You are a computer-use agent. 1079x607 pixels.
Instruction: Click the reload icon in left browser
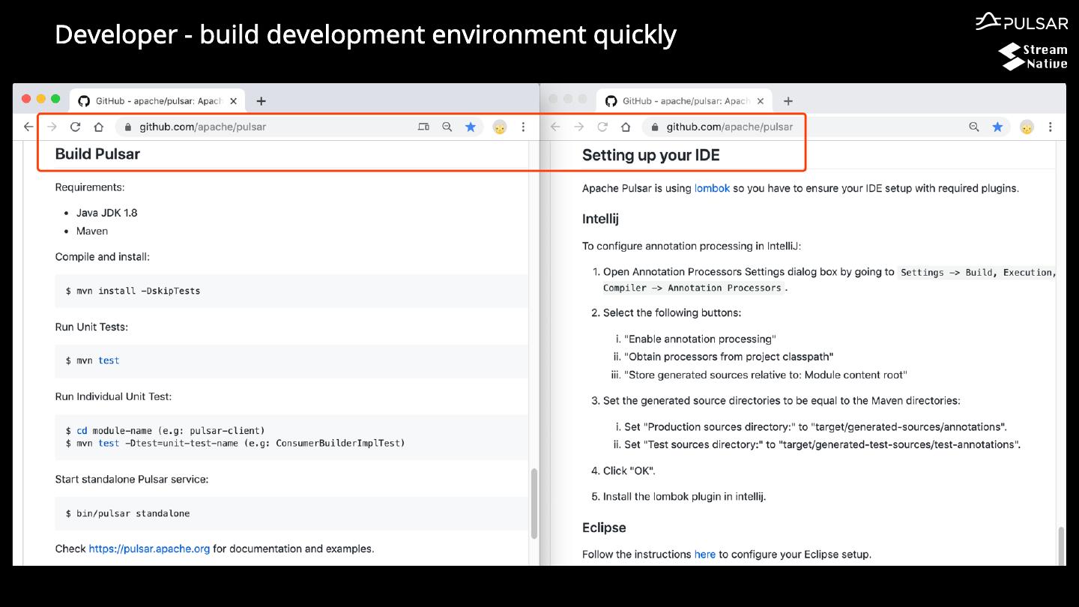[75, 127]
